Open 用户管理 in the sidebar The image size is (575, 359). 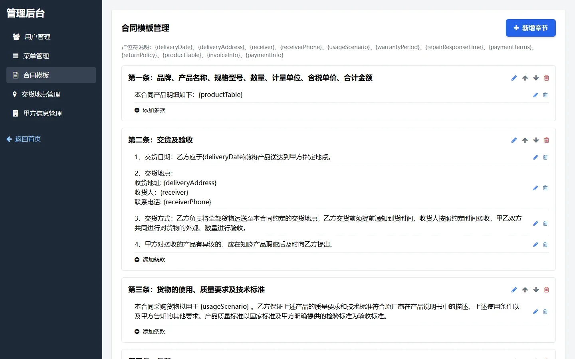click(x=51, y=37)
